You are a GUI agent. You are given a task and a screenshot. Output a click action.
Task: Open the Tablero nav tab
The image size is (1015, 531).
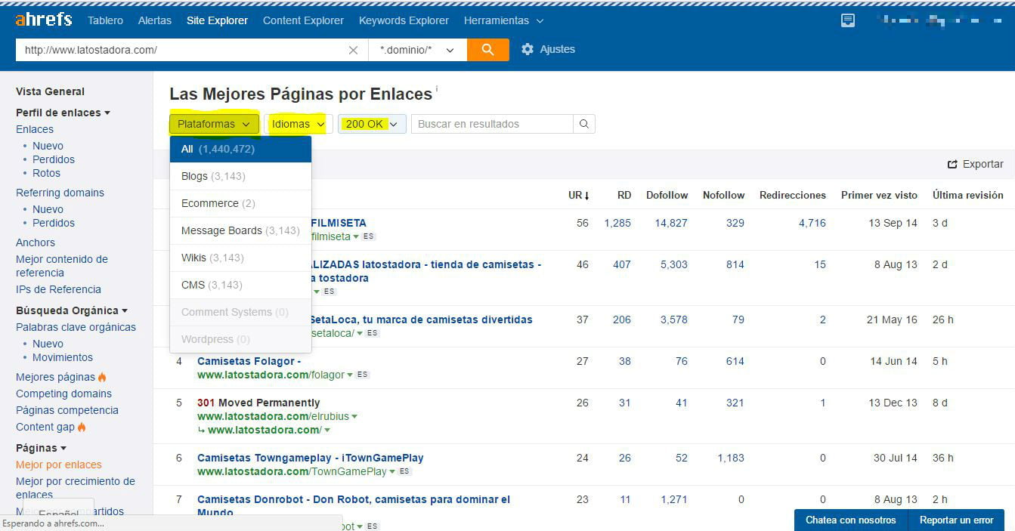105,20
